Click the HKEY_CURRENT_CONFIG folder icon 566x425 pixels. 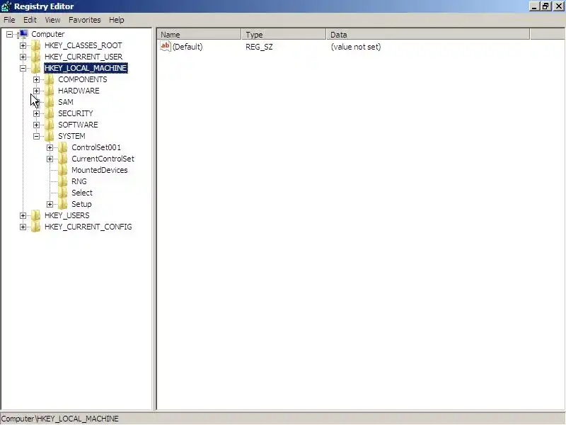36,227
